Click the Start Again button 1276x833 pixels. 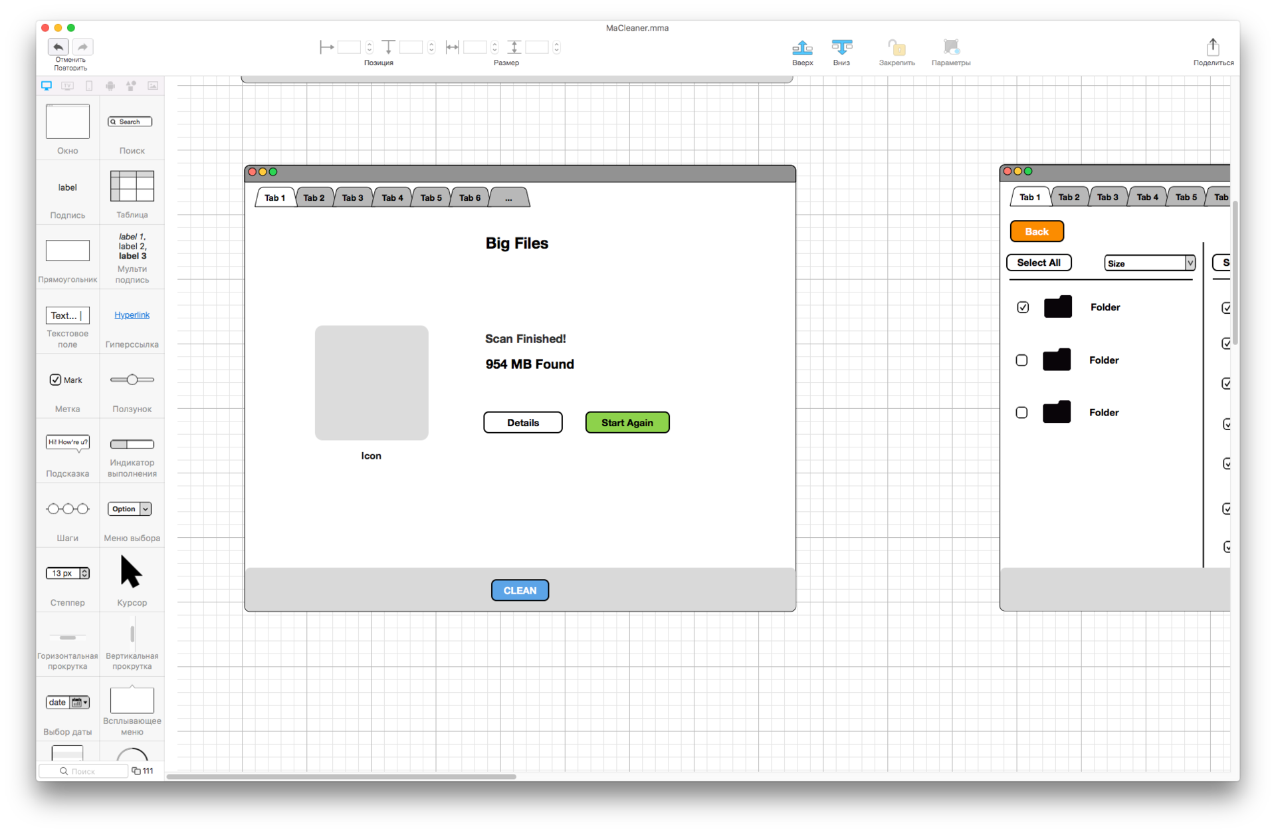627,423
